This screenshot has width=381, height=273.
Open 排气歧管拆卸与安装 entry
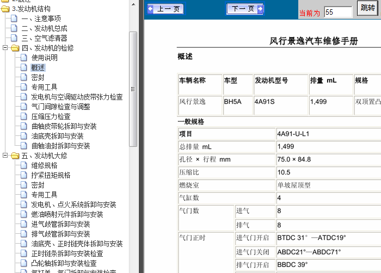pyautogui.click(x=61, y=234)
